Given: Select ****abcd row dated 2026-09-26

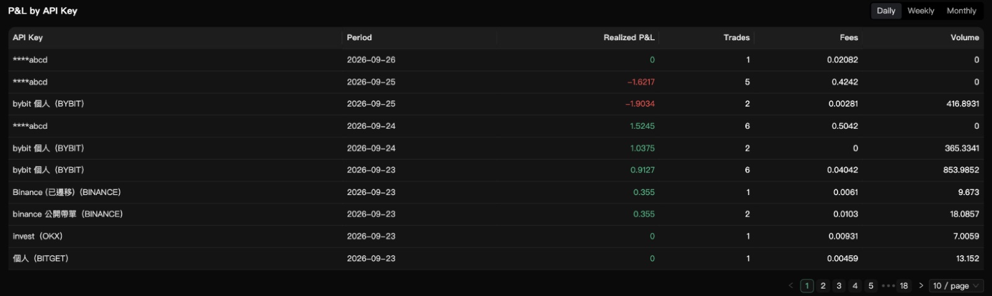Looking at the screenshot, I should 496,60.
